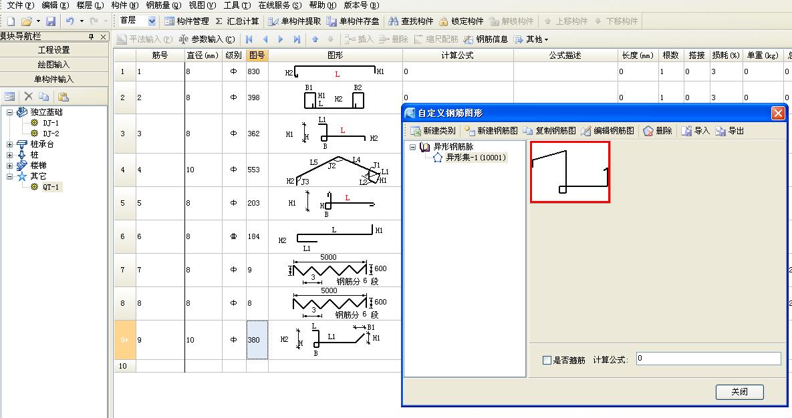792x418 pixels.
Task: Open the 在线服务 menu
Action: coord(279,5)
